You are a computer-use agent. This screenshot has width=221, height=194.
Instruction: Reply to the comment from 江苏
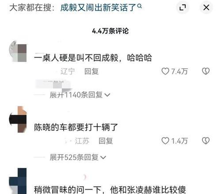pos(106,141)
